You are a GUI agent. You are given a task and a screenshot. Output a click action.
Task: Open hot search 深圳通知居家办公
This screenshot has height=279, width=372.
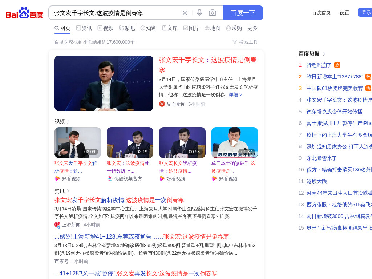(x=339, y=147)
